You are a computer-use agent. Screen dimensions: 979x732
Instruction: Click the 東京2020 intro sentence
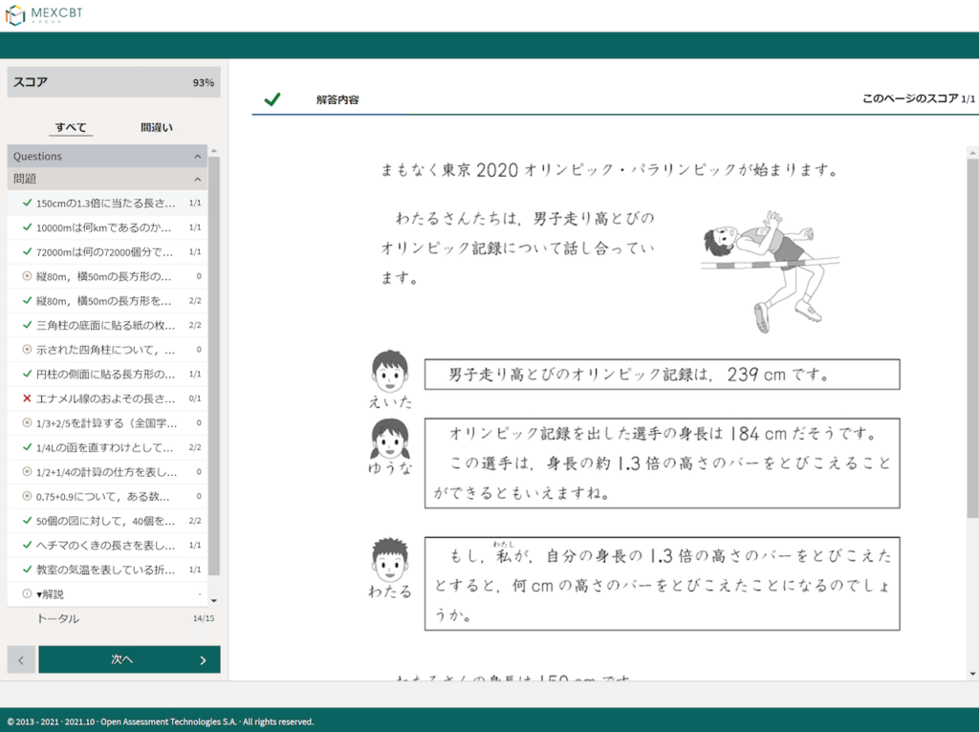(610, 170)
